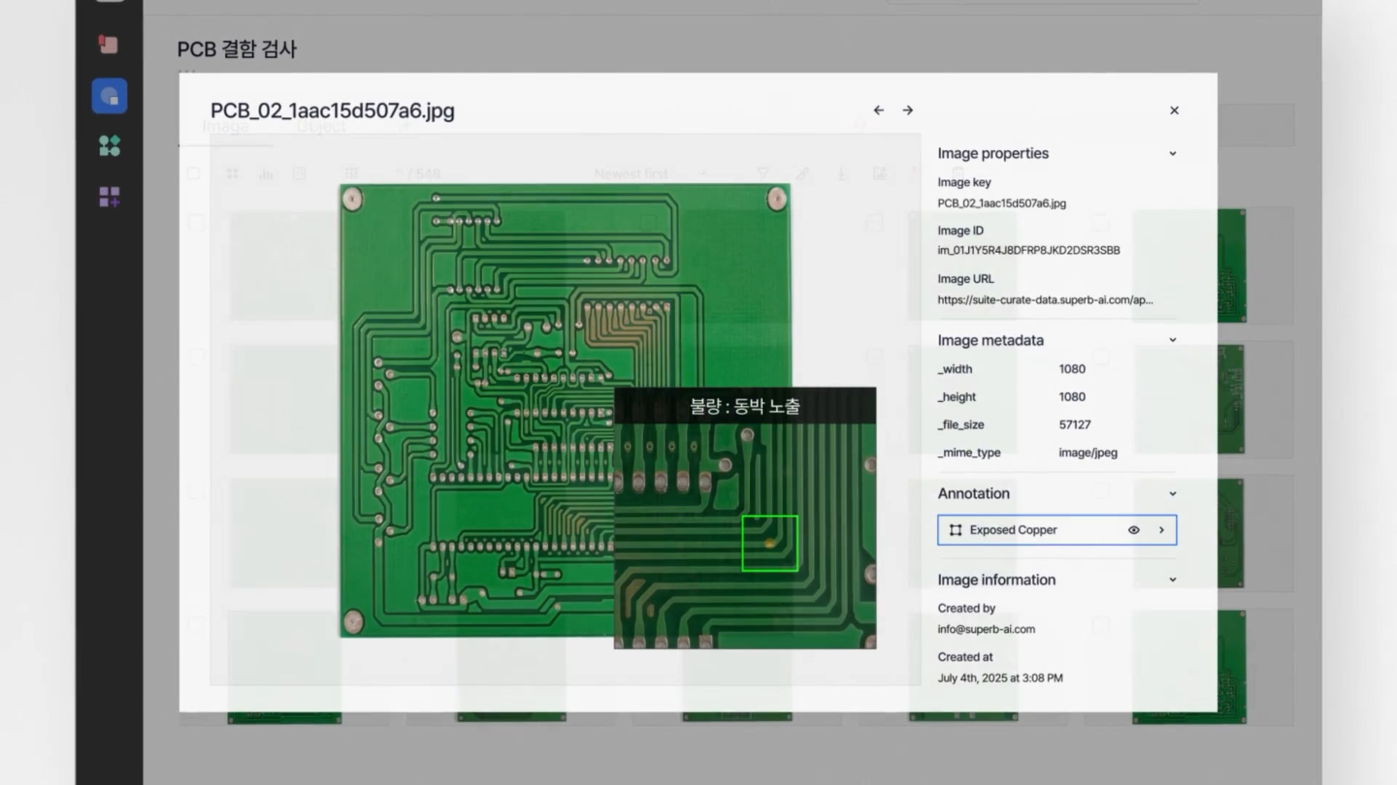Viewport: 1397px width, 785px height.
Task: Select the highlighted blue sidebar icon
Action: [x=110, y=96]
